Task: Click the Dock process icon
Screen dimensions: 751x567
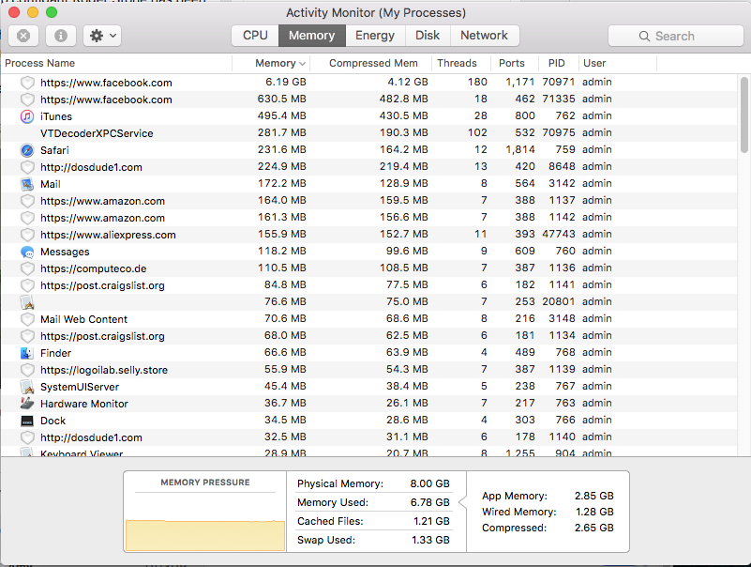Action: (x=27, y=421)
